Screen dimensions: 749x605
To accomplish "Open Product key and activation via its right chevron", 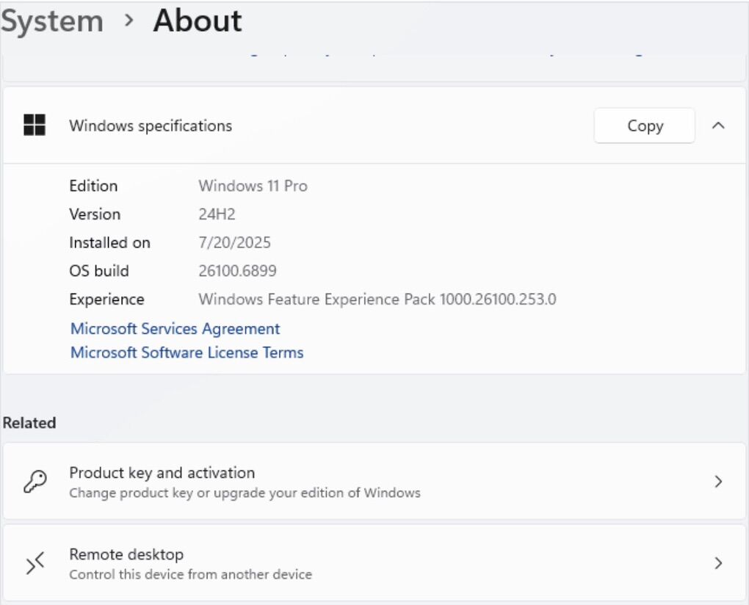I will (x=718, y=482).
